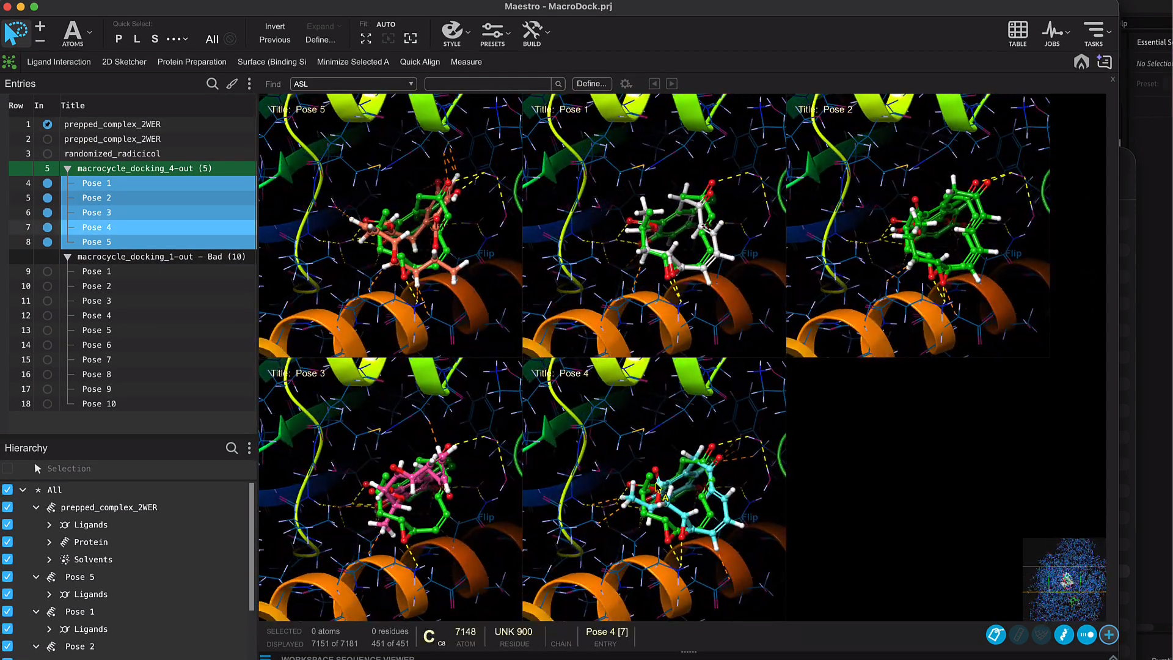Select All atoms

pos(212,39)
